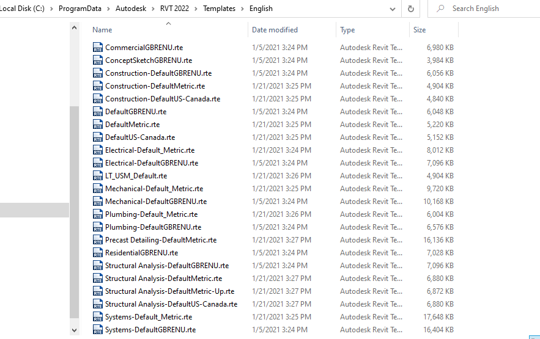540x339 pixels.
Task: Click the RTE icon of ConceptSketchGBRENU.rte
Action: [x=98, y=60]
